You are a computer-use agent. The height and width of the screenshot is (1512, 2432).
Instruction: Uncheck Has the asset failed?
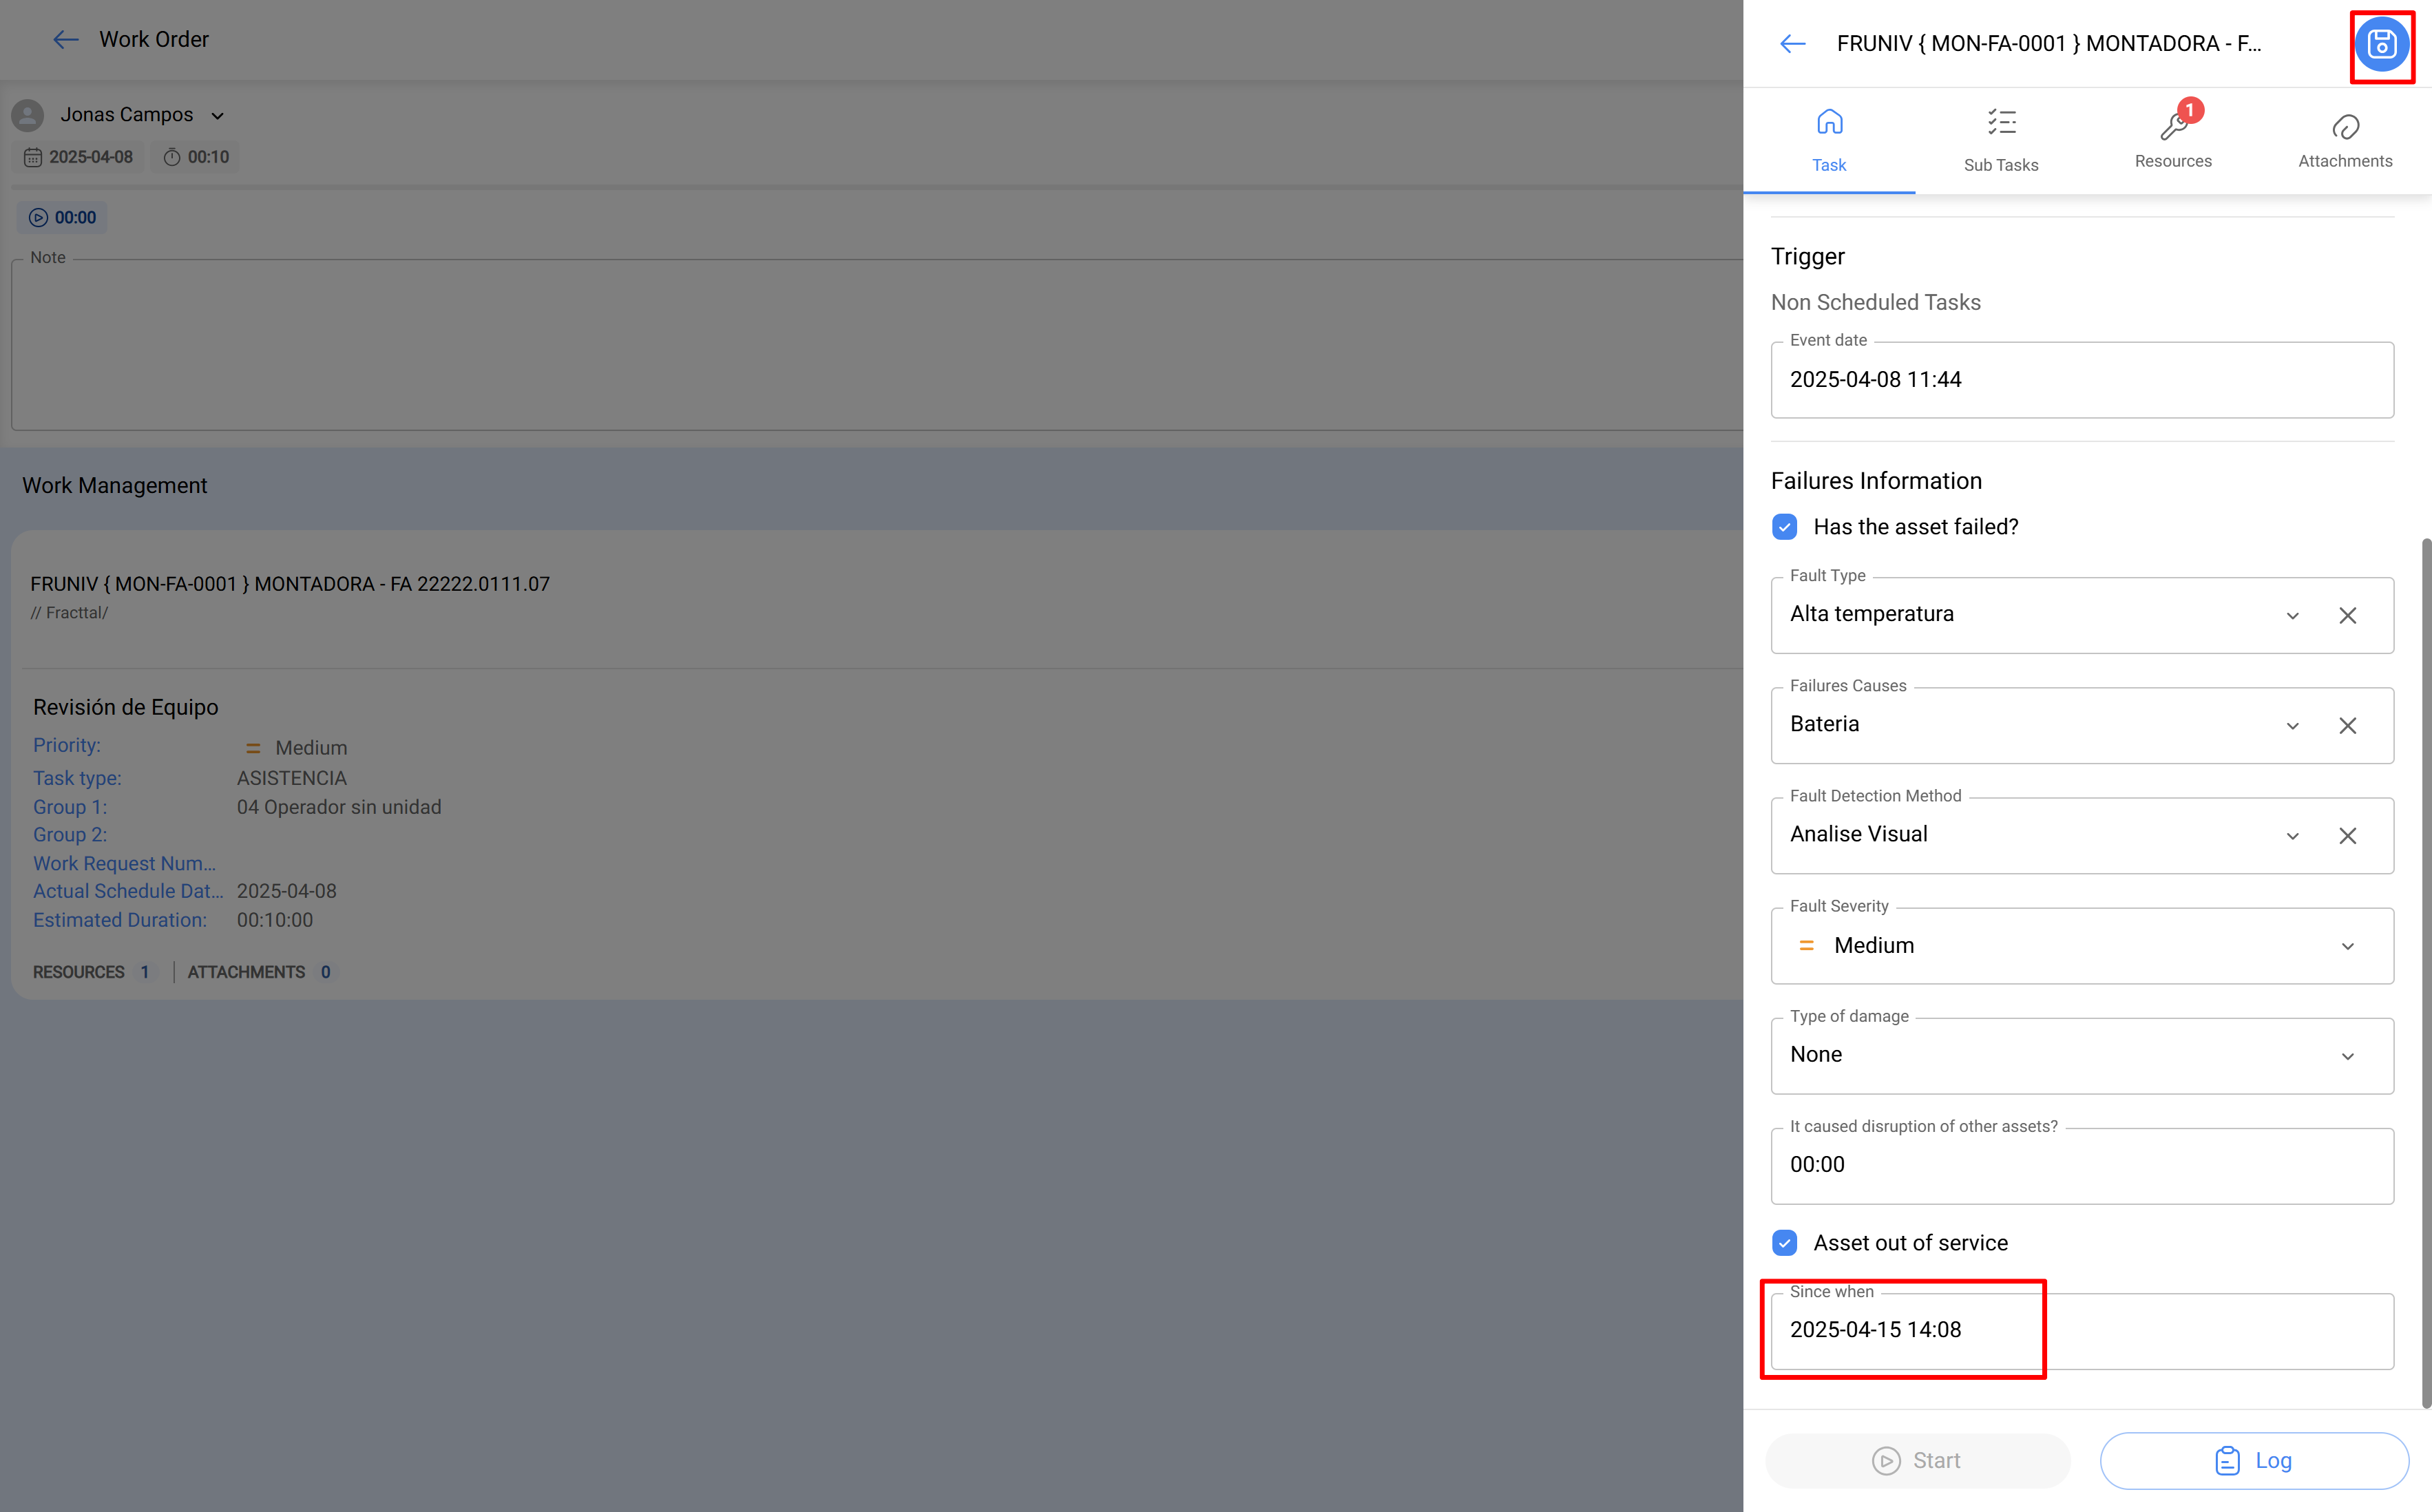[1784, 526]
